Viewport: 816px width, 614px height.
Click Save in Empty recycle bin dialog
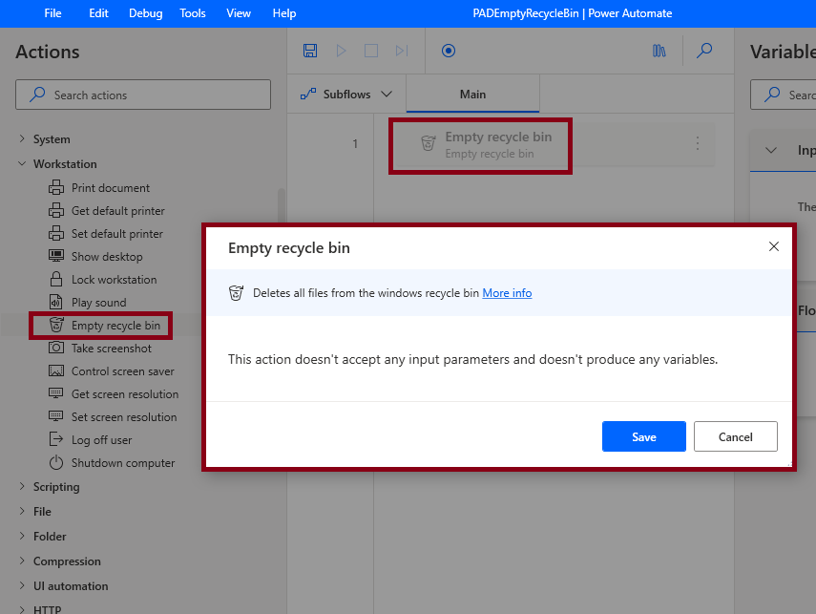tap(644, 436)
